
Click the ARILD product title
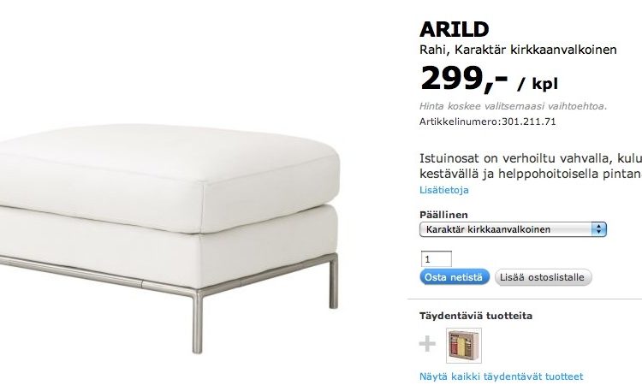tap(454, 29)
